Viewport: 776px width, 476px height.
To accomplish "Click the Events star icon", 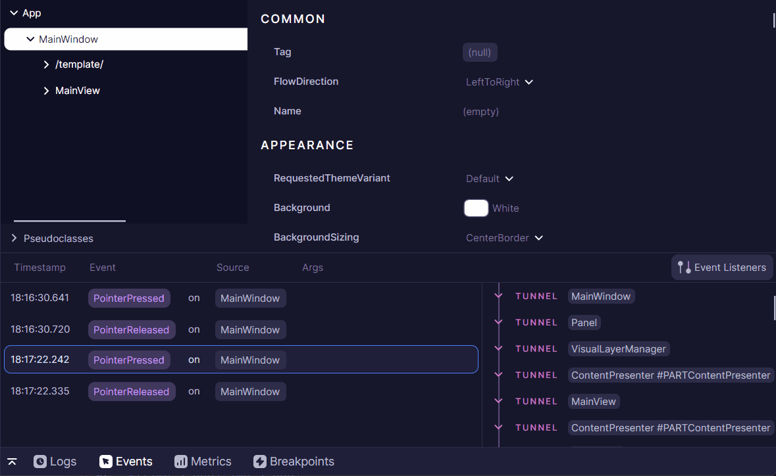I will point(106,462).
